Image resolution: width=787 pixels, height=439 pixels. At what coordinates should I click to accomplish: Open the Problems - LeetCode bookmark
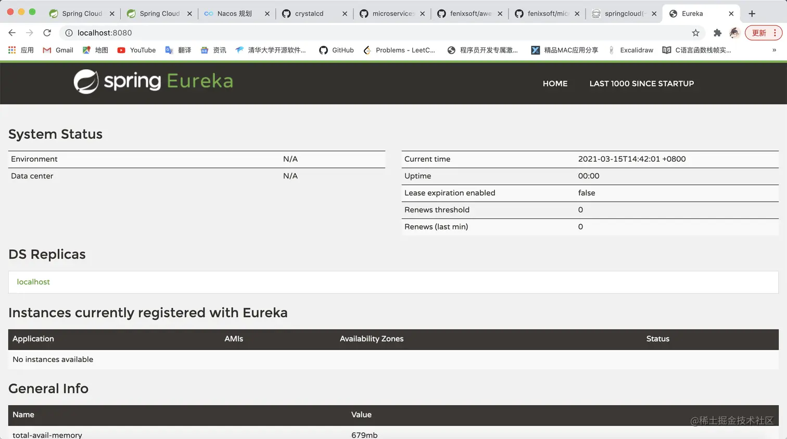[399, 50]
